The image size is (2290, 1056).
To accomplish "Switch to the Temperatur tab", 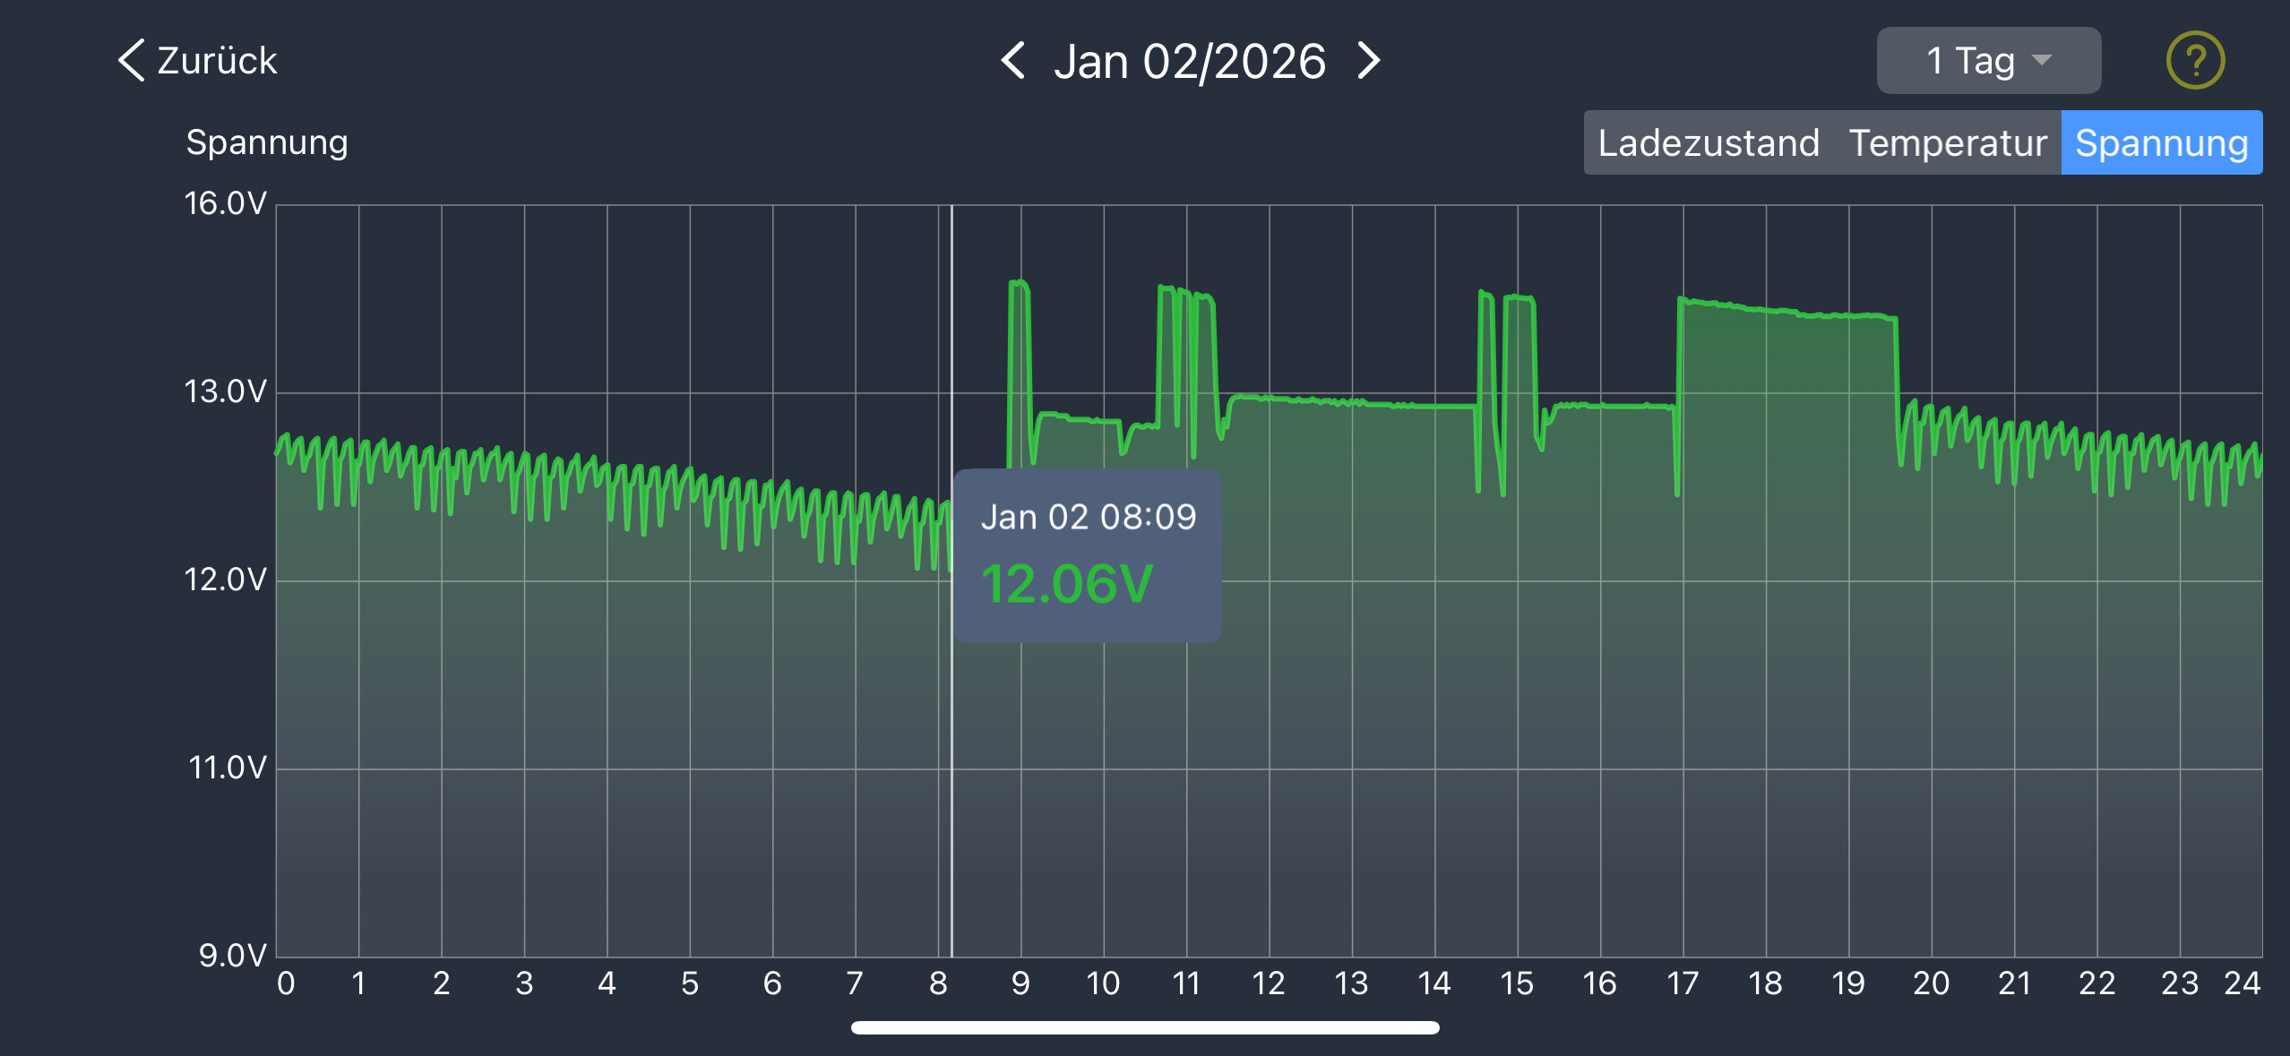I will click(1947, 143).
